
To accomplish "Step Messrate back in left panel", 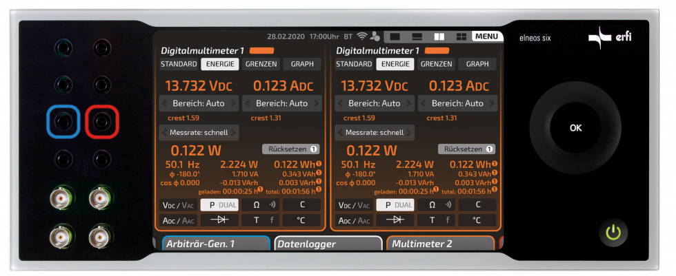I will 165,132.
